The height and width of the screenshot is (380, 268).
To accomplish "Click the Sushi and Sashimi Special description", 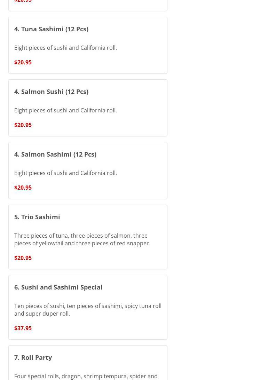I will 88,310.
